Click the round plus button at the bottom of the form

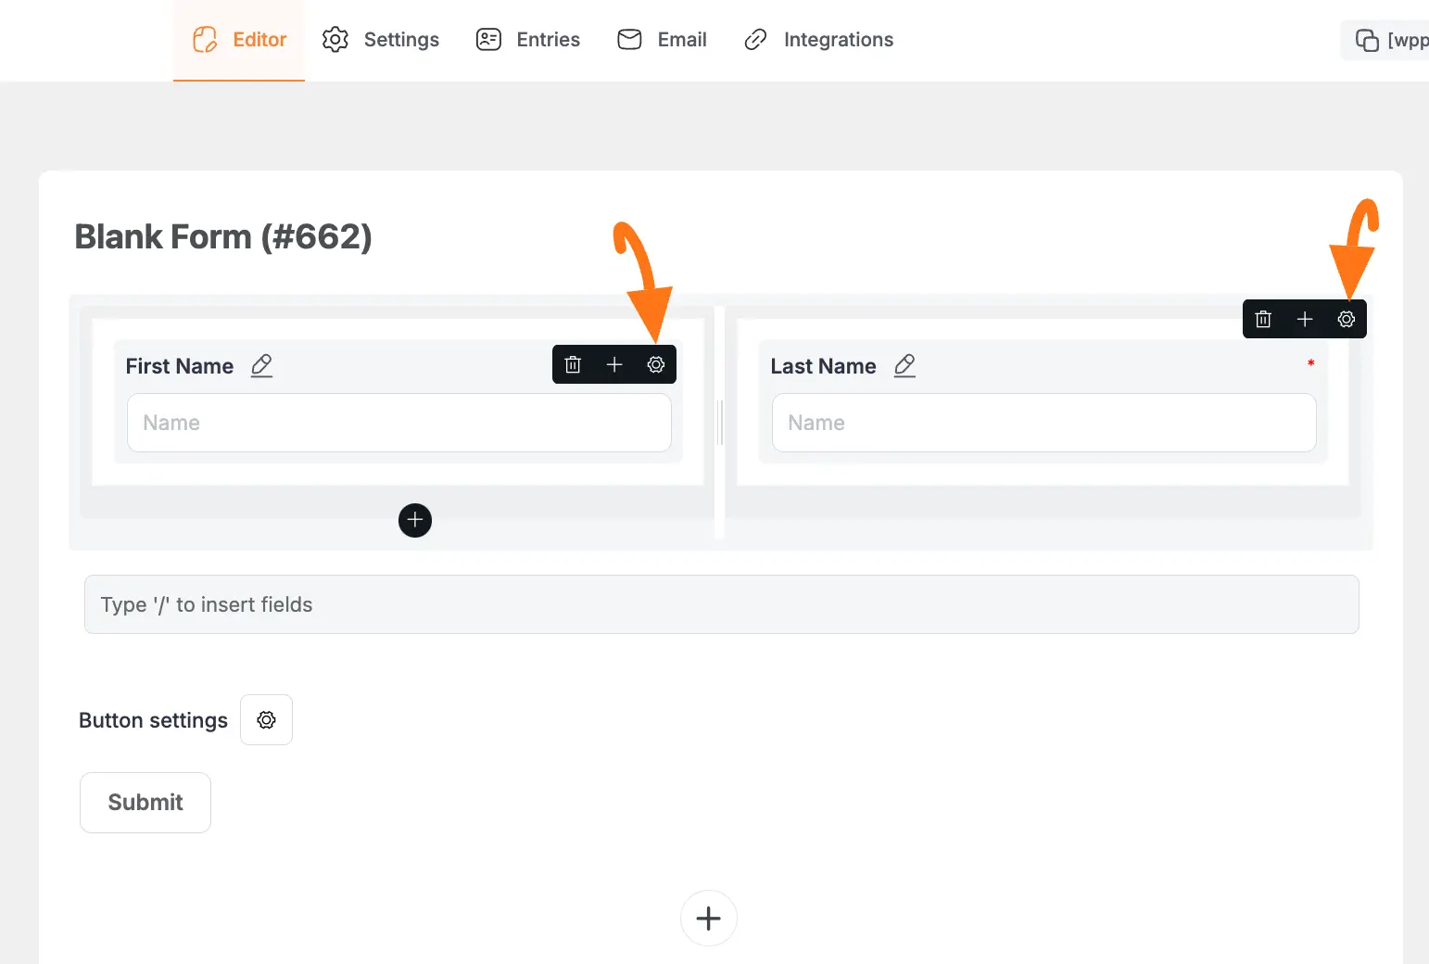tap(709, 918)
